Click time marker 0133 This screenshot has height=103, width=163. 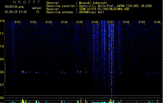click(49, 22)
